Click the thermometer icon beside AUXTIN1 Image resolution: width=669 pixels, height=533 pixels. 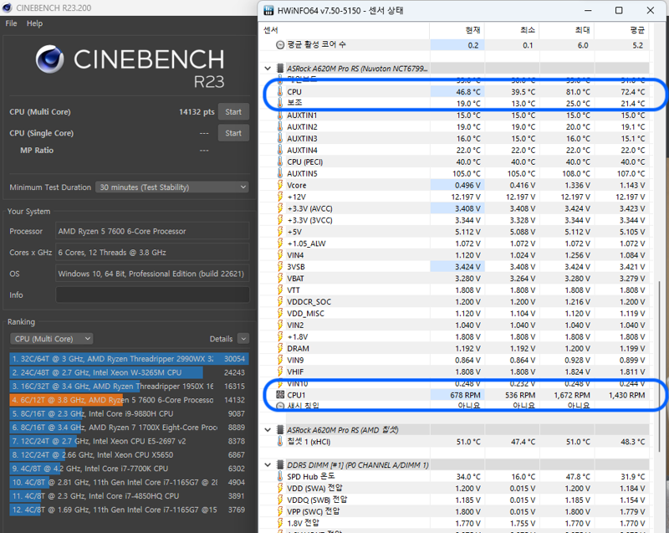(280, 115)
